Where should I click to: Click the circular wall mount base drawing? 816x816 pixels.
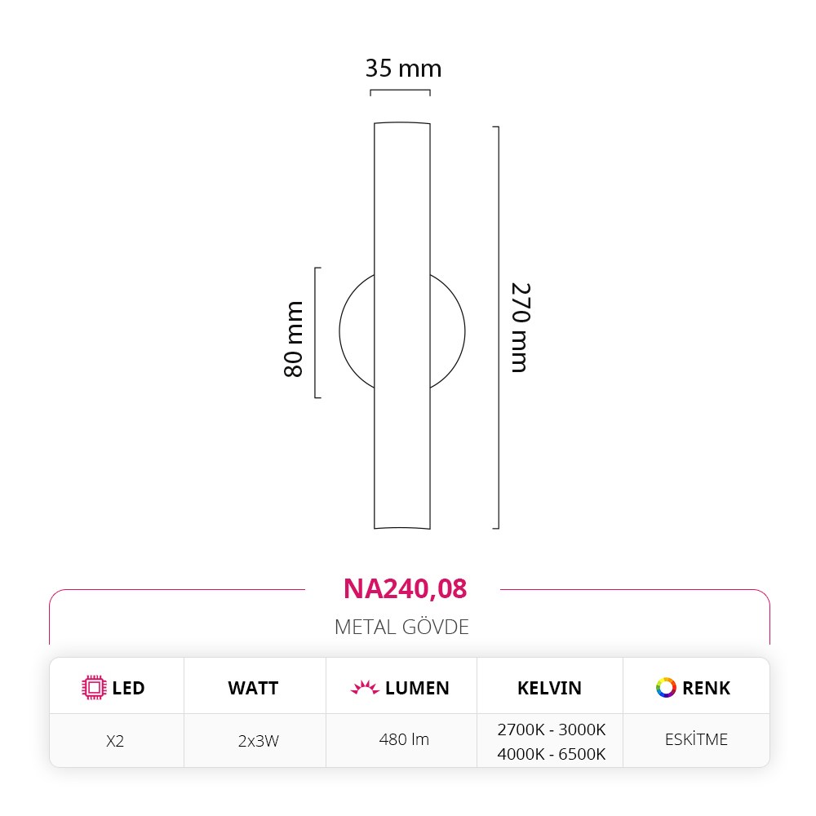401,331
